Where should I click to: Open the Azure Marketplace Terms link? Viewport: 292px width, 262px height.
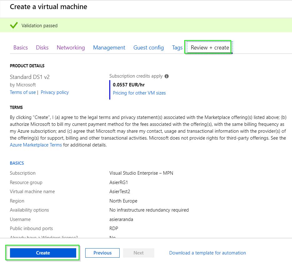[x=36, y=145]
